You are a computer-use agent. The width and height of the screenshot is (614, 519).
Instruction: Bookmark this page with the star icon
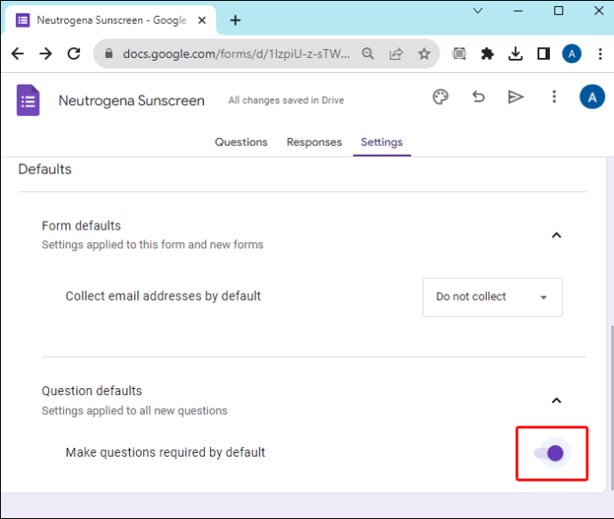pyautogui.click(x=424, y=53)
